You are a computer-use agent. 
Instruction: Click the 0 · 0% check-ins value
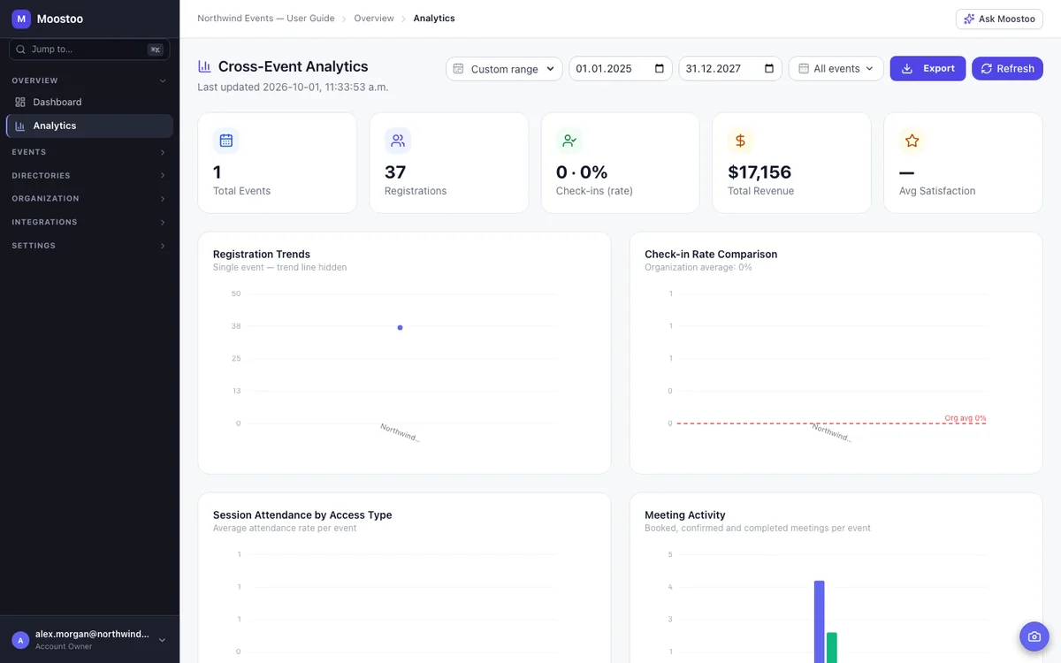(582, 172)
